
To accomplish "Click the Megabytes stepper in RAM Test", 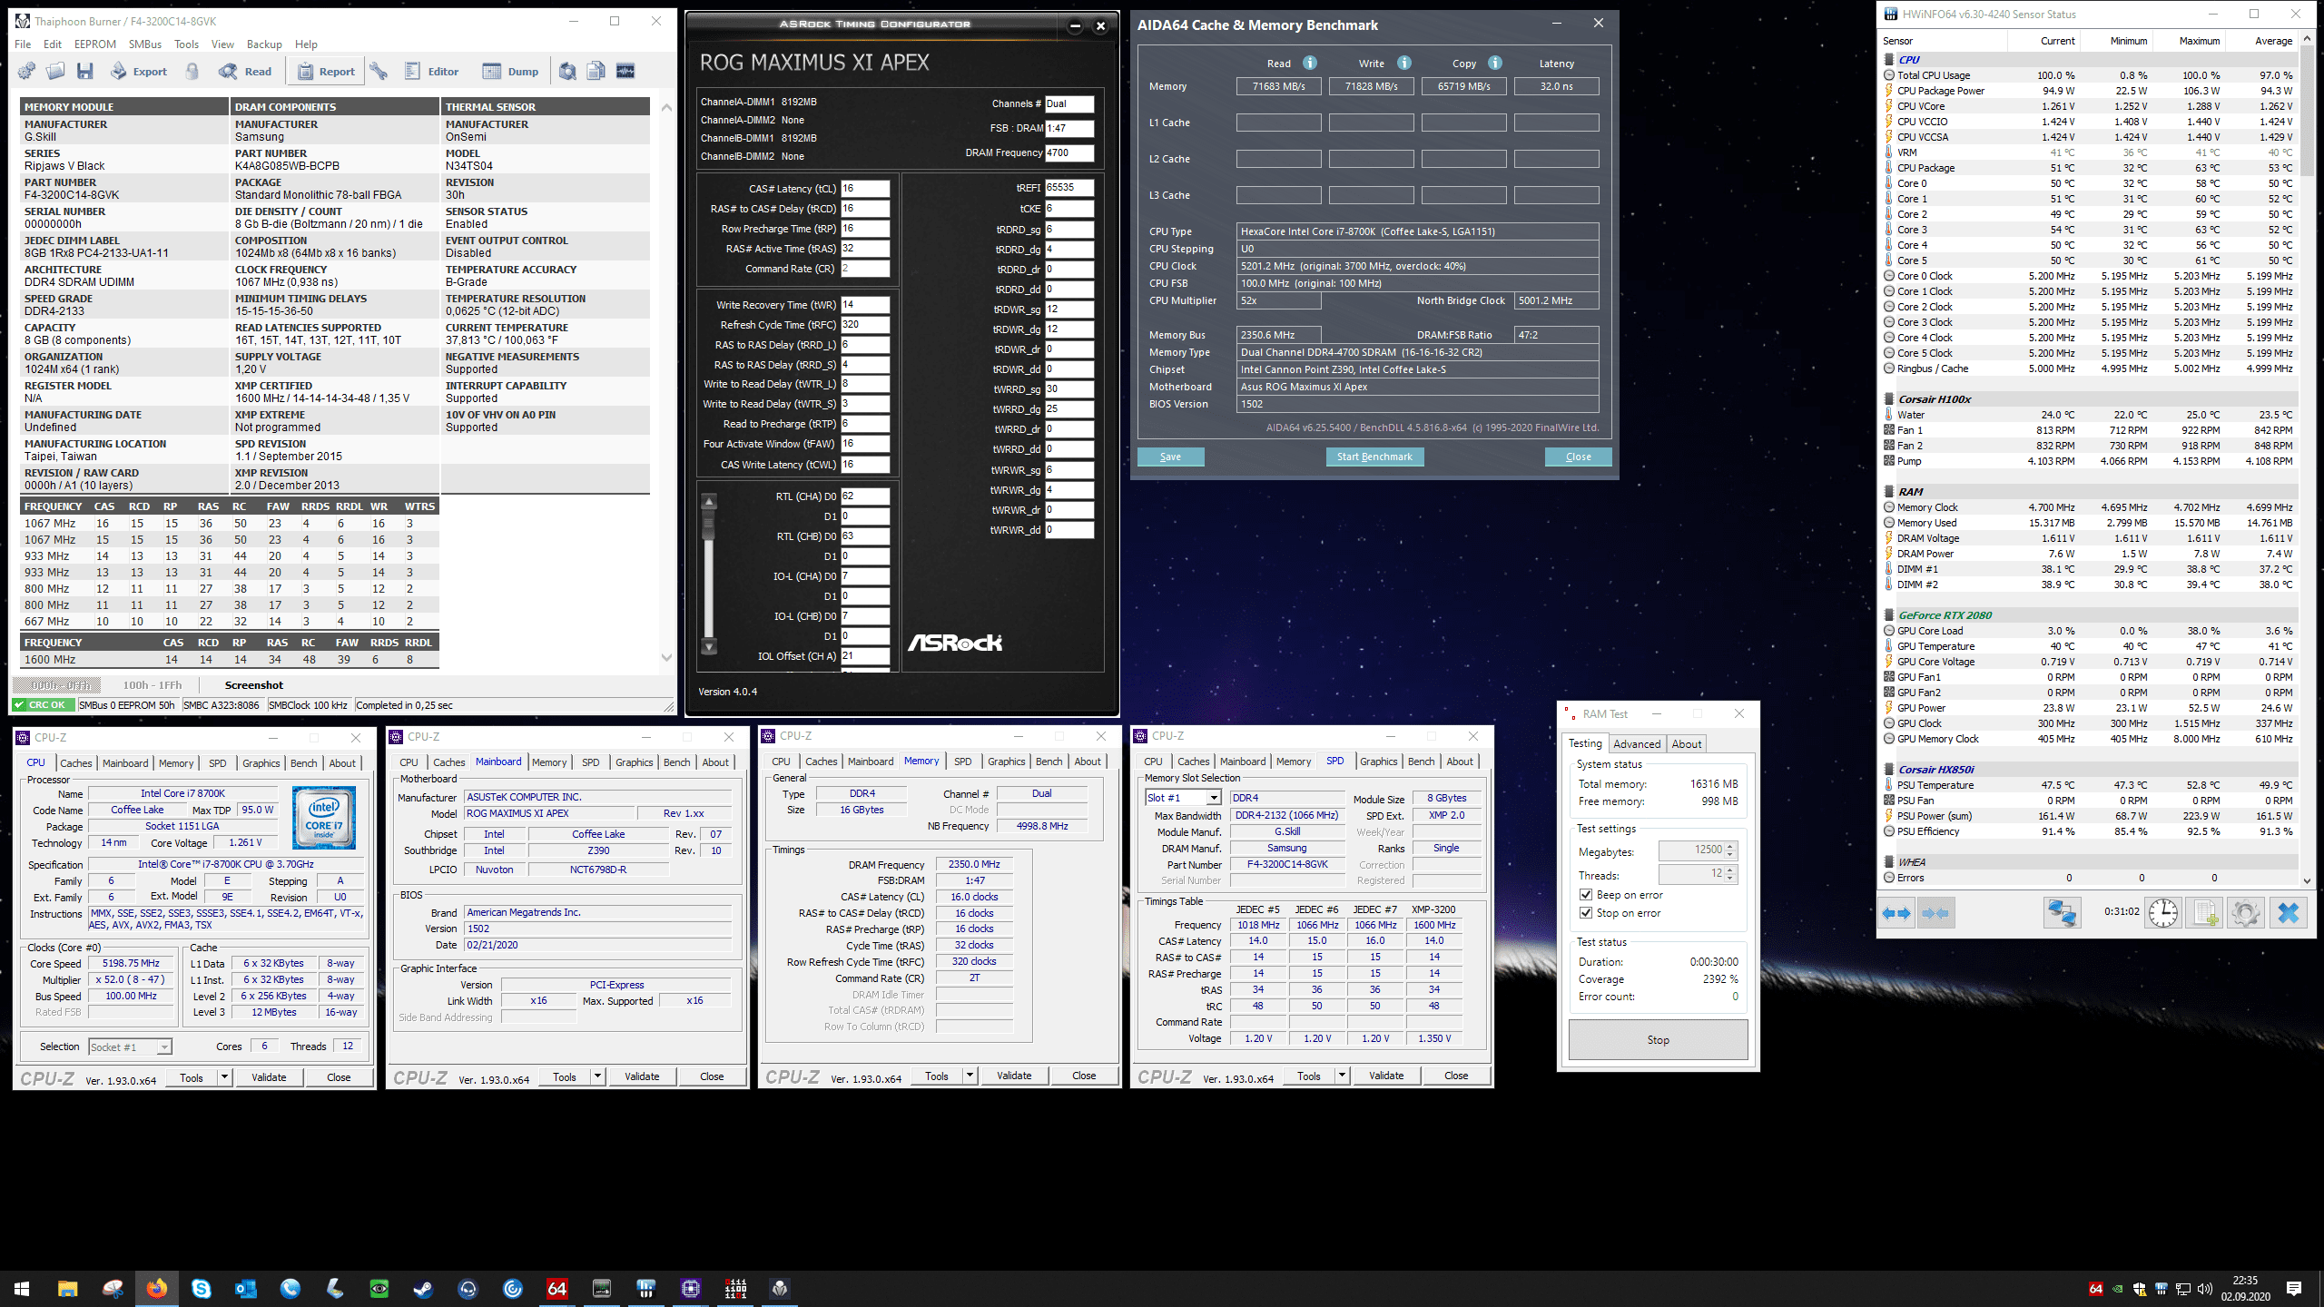I will coord(1729,850).
